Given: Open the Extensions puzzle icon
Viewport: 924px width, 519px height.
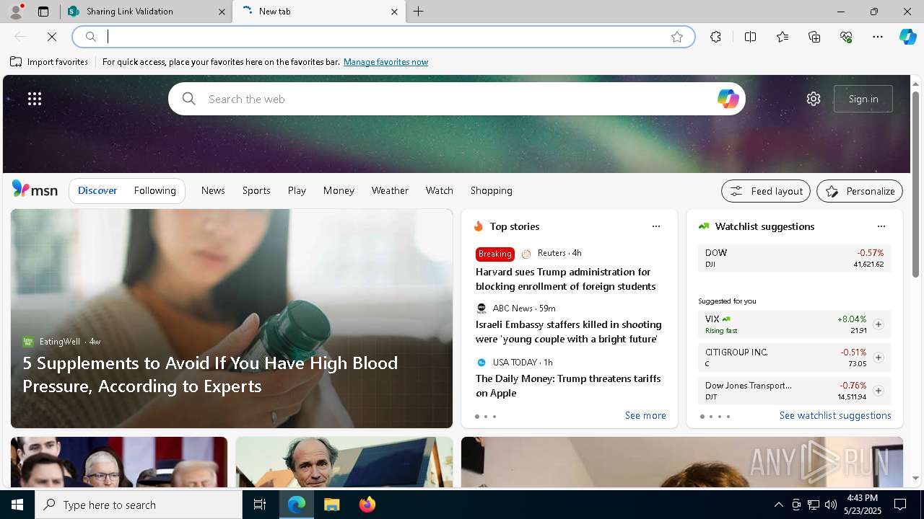Looking at the screenshot, I should coord(715,37).
